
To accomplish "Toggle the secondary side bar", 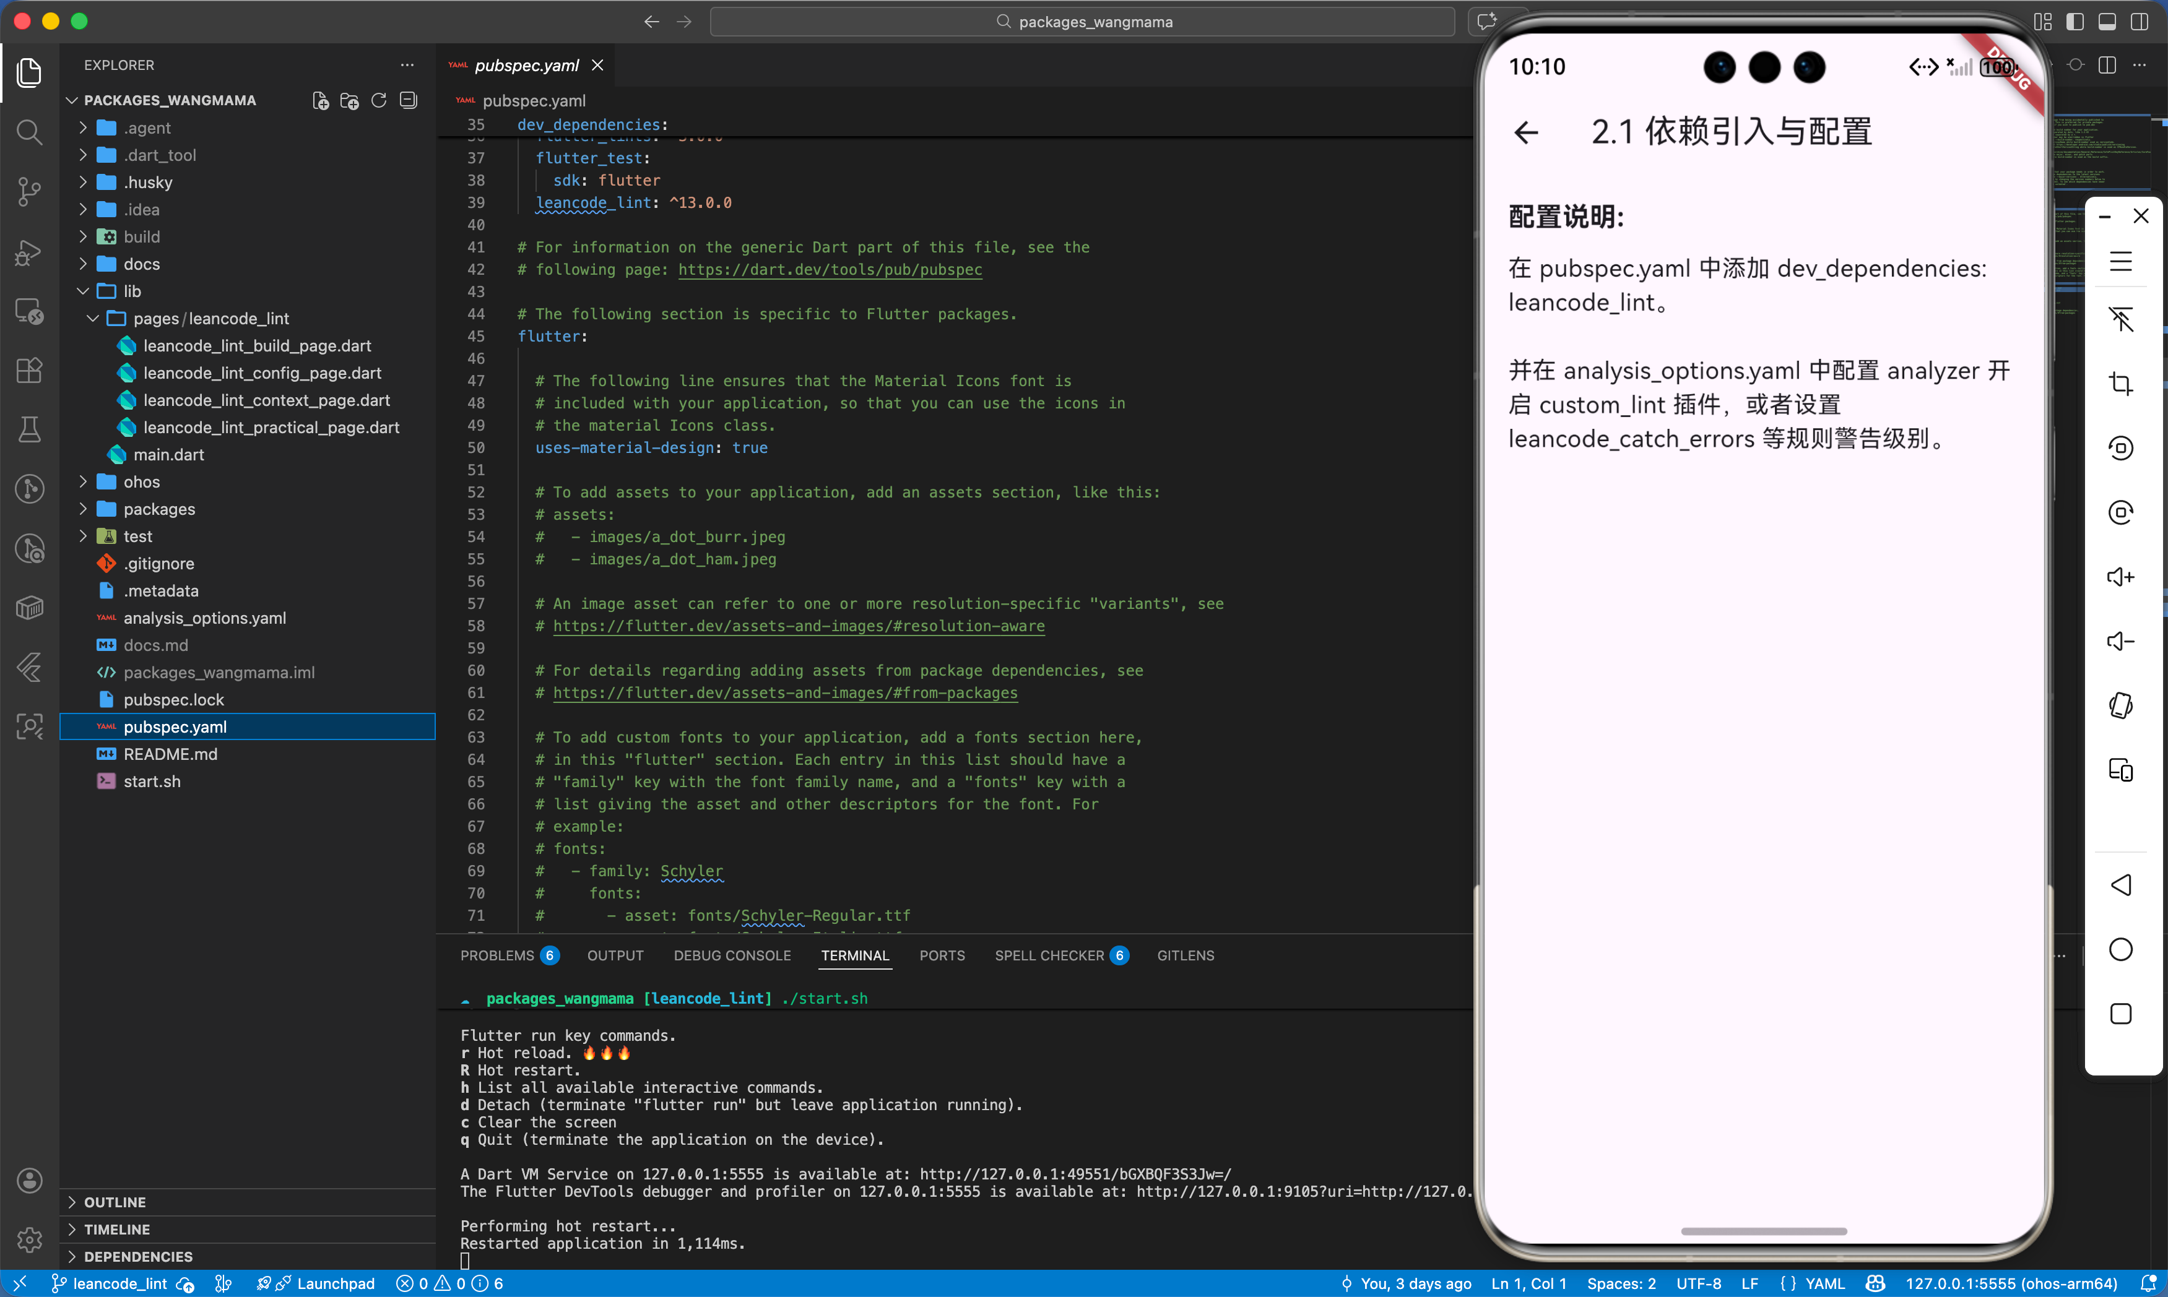I will coord(2139,22).
